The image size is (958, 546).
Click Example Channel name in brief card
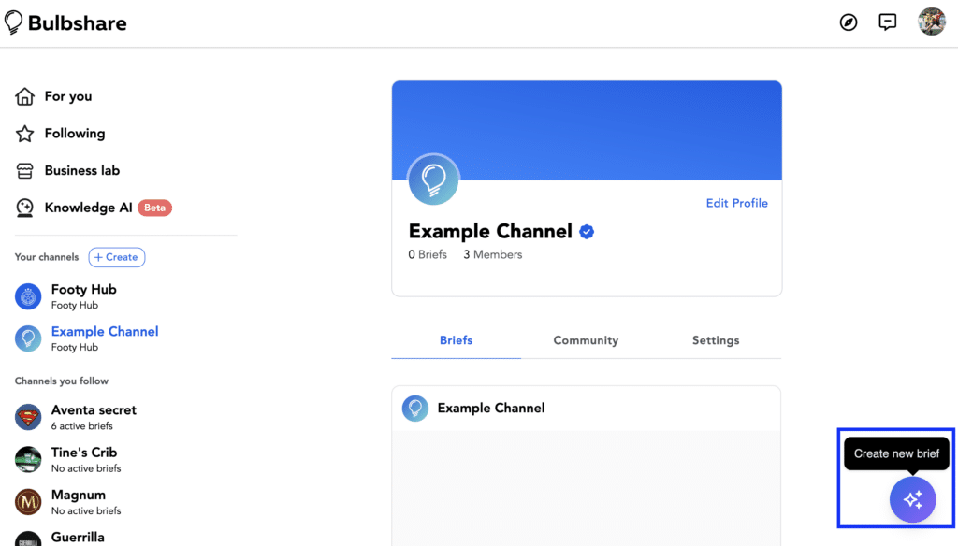(x=490, y=408)
